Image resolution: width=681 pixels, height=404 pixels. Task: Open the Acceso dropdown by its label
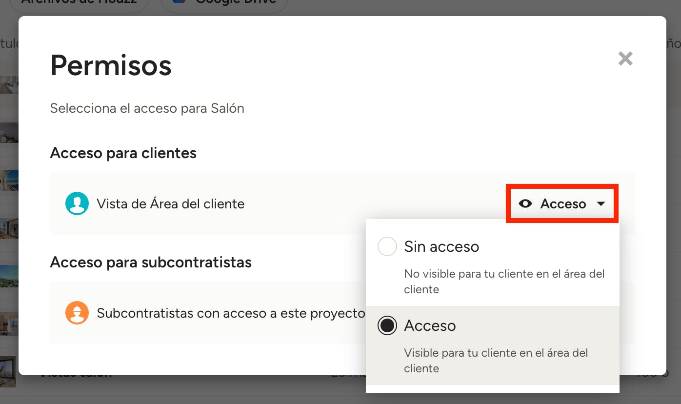(x=563, y=203)
